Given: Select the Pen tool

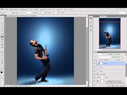Looking at the screenshot, I should click(2, 55).
